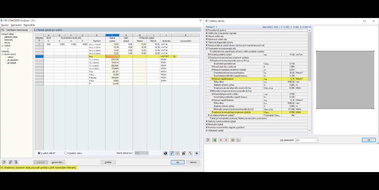The width and height of the screenshot is (379, 190).
Task: Click the blue selected row header in table
Action: tap(39, 56)
